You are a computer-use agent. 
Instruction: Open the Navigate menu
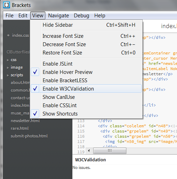(x=59, y=16)
